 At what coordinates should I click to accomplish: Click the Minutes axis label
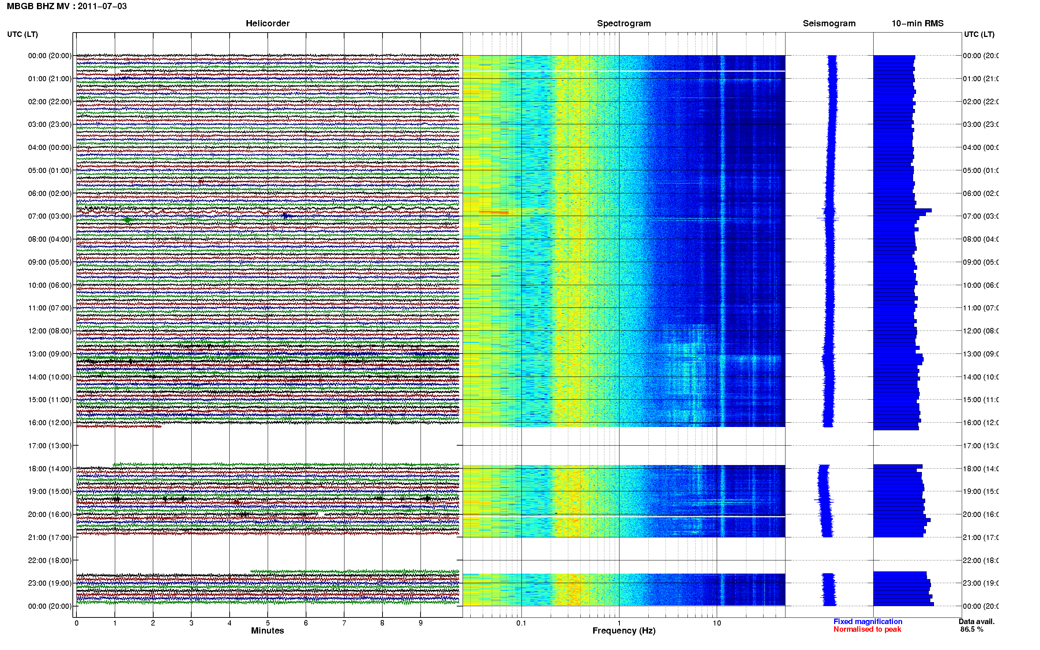267,631
